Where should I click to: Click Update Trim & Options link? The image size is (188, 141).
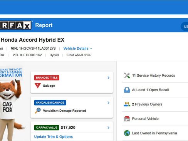[x=54, y=137]
